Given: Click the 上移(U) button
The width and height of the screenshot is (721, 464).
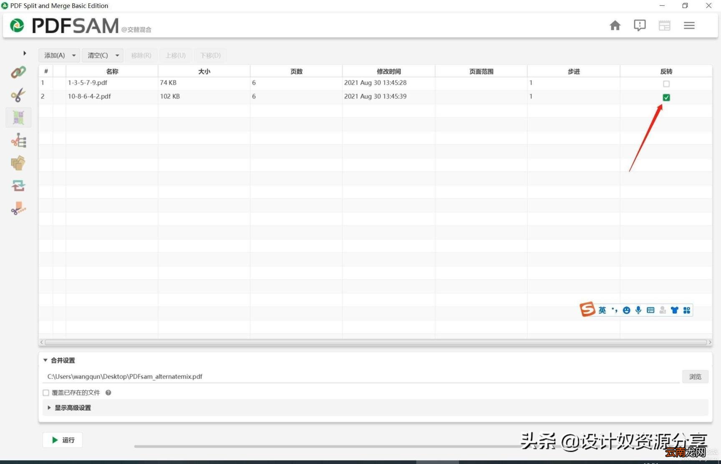Looking at the screenshot, I should (x=175, y=55).
